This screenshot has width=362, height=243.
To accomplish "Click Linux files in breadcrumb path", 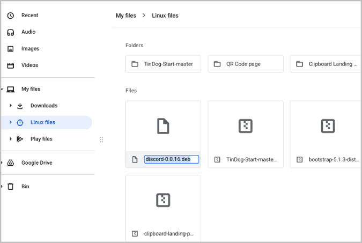I will click(x=165, y=16).
